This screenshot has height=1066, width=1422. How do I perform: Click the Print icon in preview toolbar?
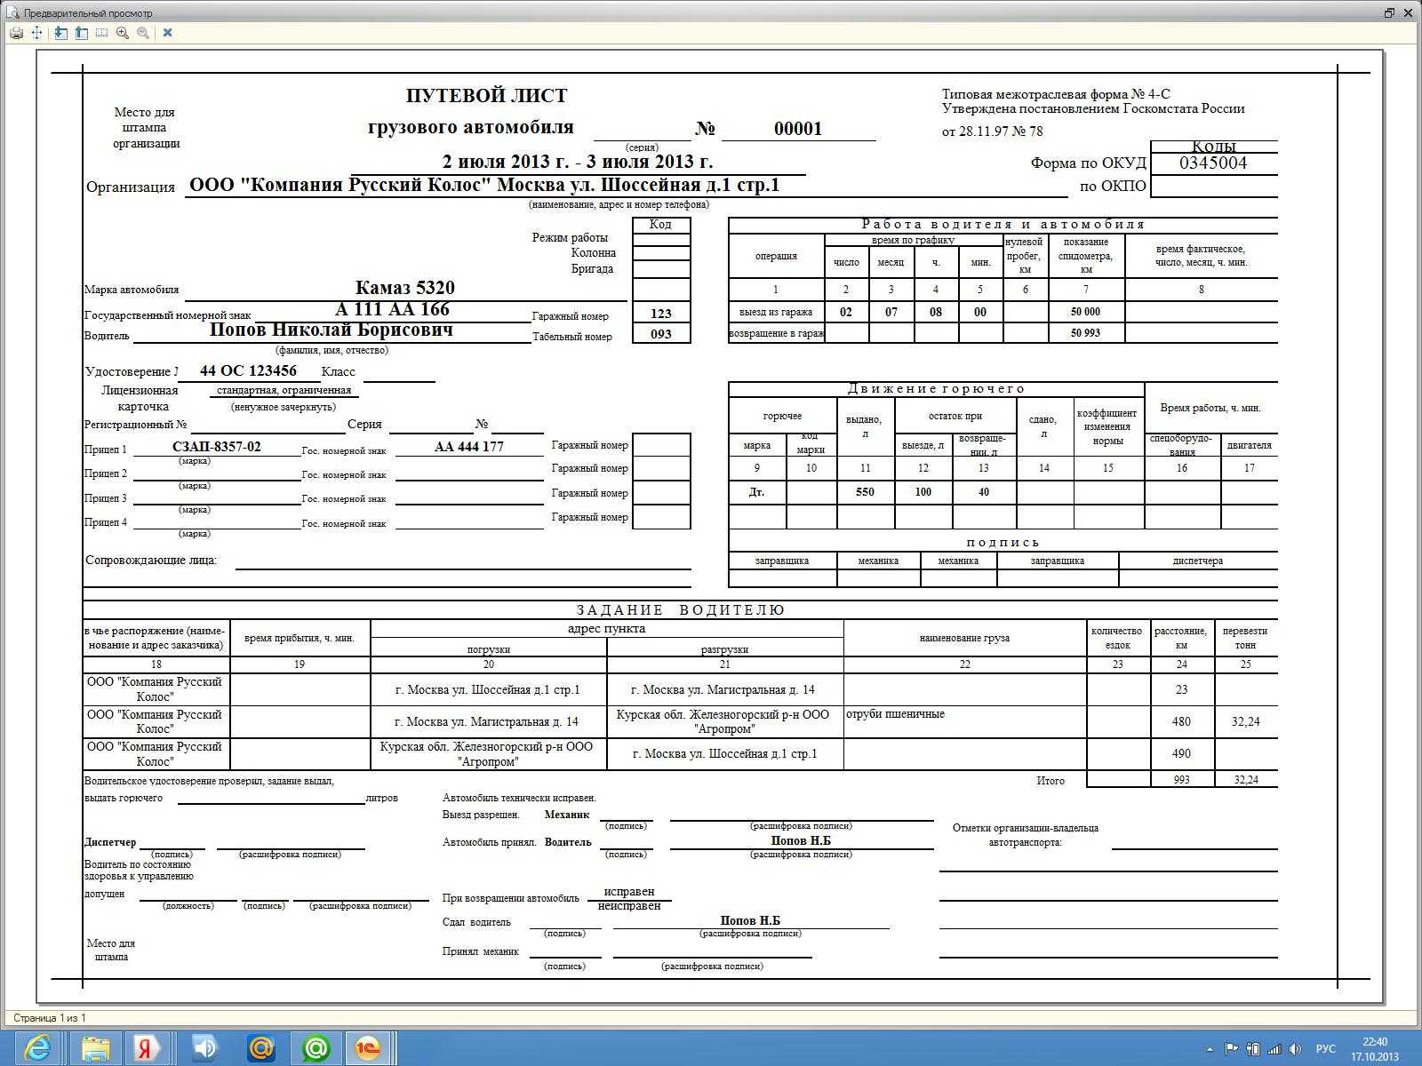point(16,33)
